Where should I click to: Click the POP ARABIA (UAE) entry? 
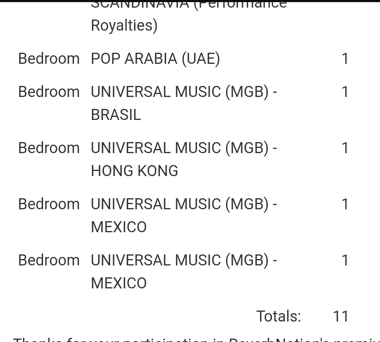click(155, 59)
